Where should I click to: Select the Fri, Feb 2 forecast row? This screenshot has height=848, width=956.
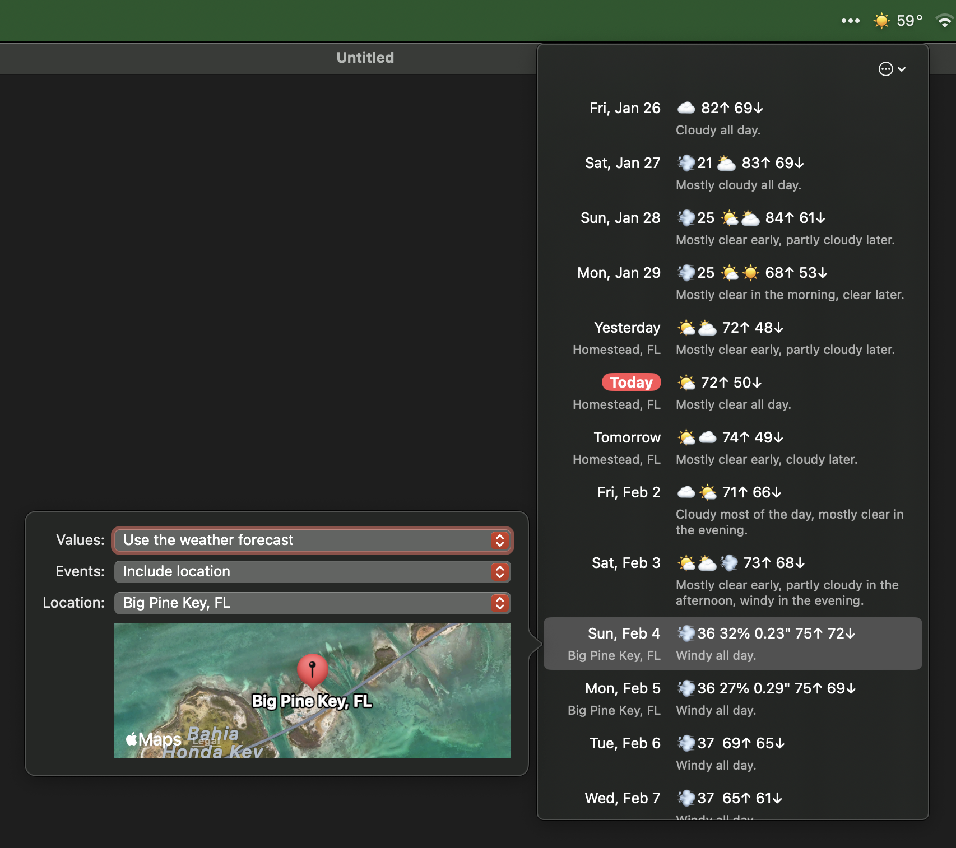tap(732, 511)
